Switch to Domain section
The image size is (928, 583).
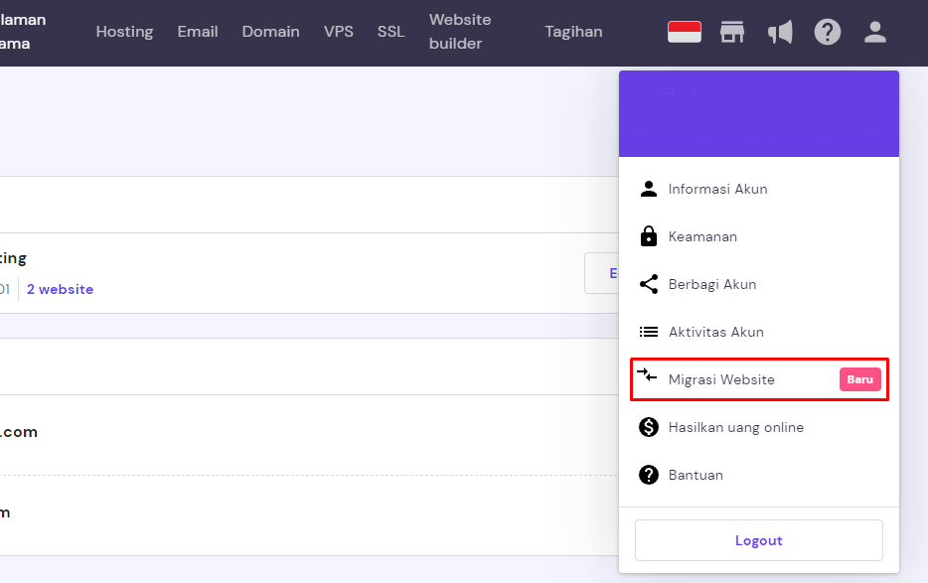click(270, 32)
